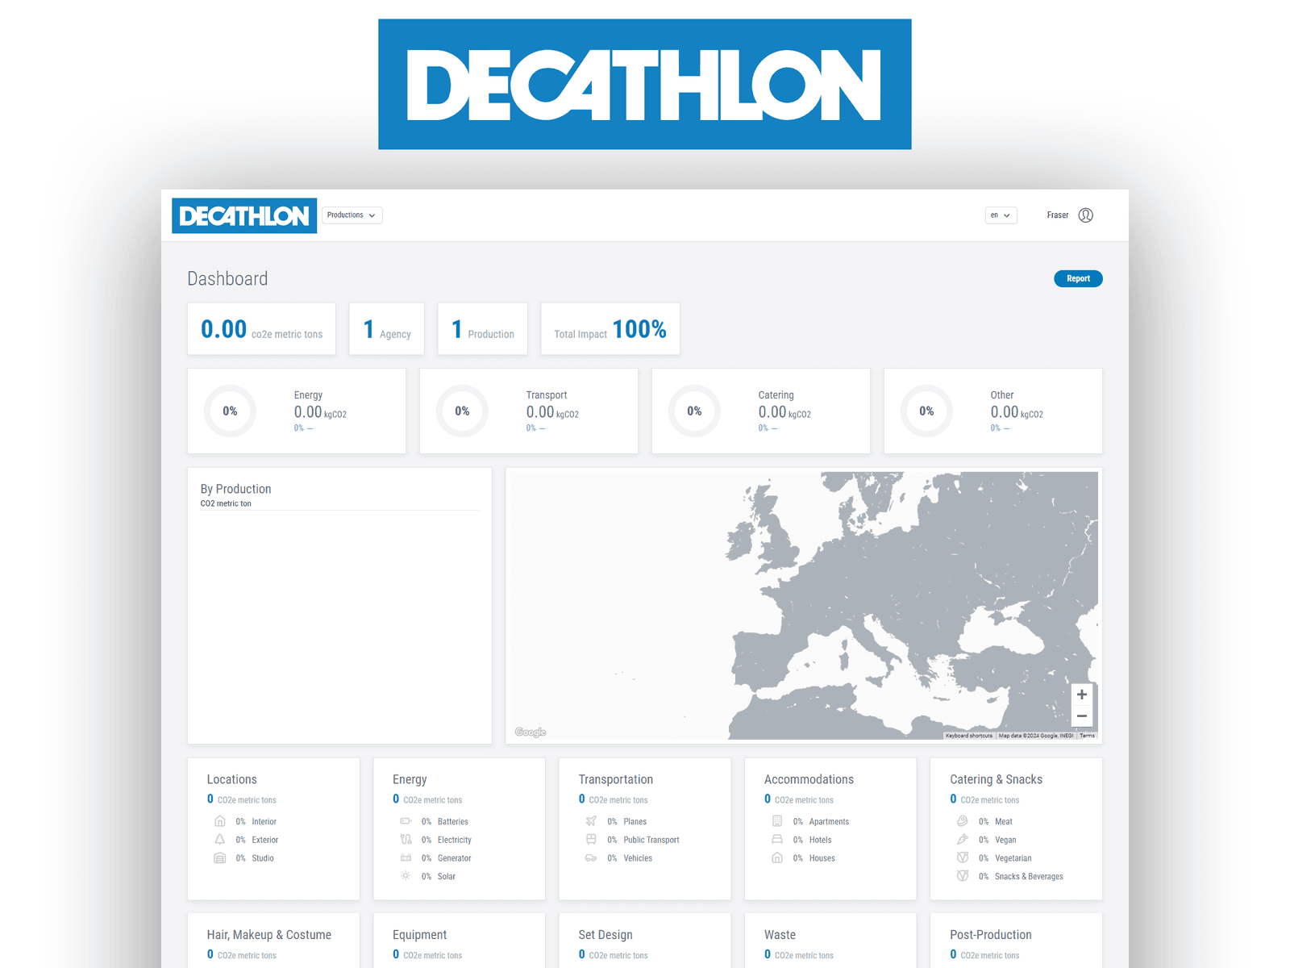Click the Snacks & Beverages label
The width and height of the screenshot is (1290, 968).
click(x=1029, y=877)
